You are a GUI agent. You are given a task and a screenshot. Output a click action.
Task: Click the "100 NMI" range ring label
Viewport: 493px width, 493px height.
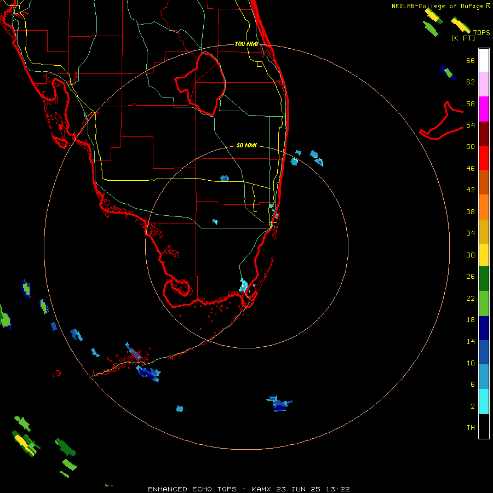pyautogui.click(x=246, y=44)
